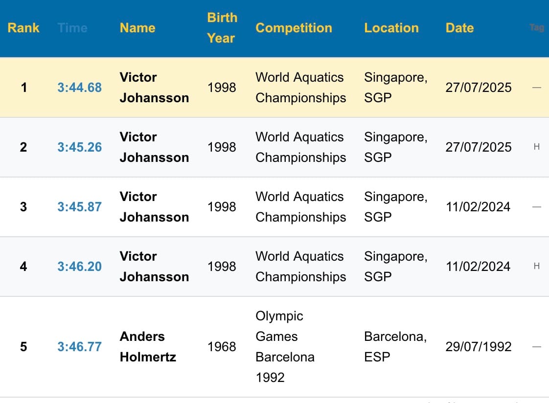This screenshot has height=403, width=549.
Task: Click the dash tag in rank 1 row
Action: click(537, 88)
